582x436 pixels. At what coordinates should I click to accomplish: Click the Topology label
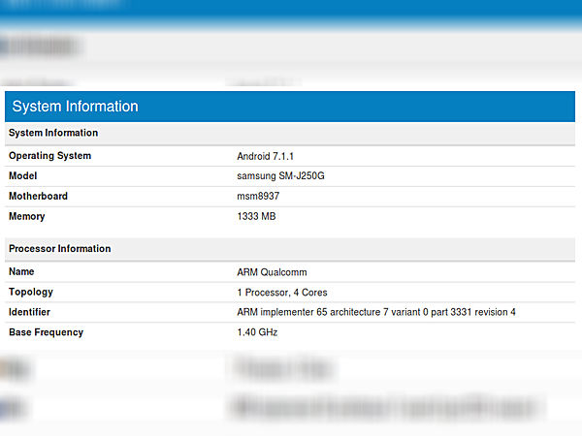point(31,293)
